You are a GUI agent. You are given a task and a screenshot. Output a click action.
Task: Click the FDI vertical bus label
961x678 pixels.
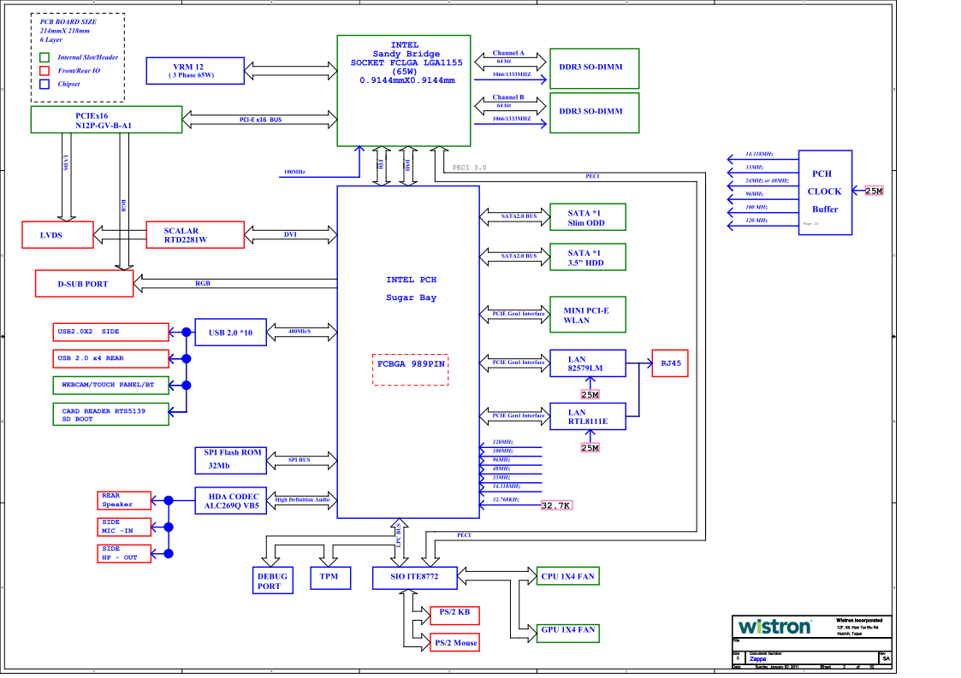pyautogui.click(x=381, y=164)
